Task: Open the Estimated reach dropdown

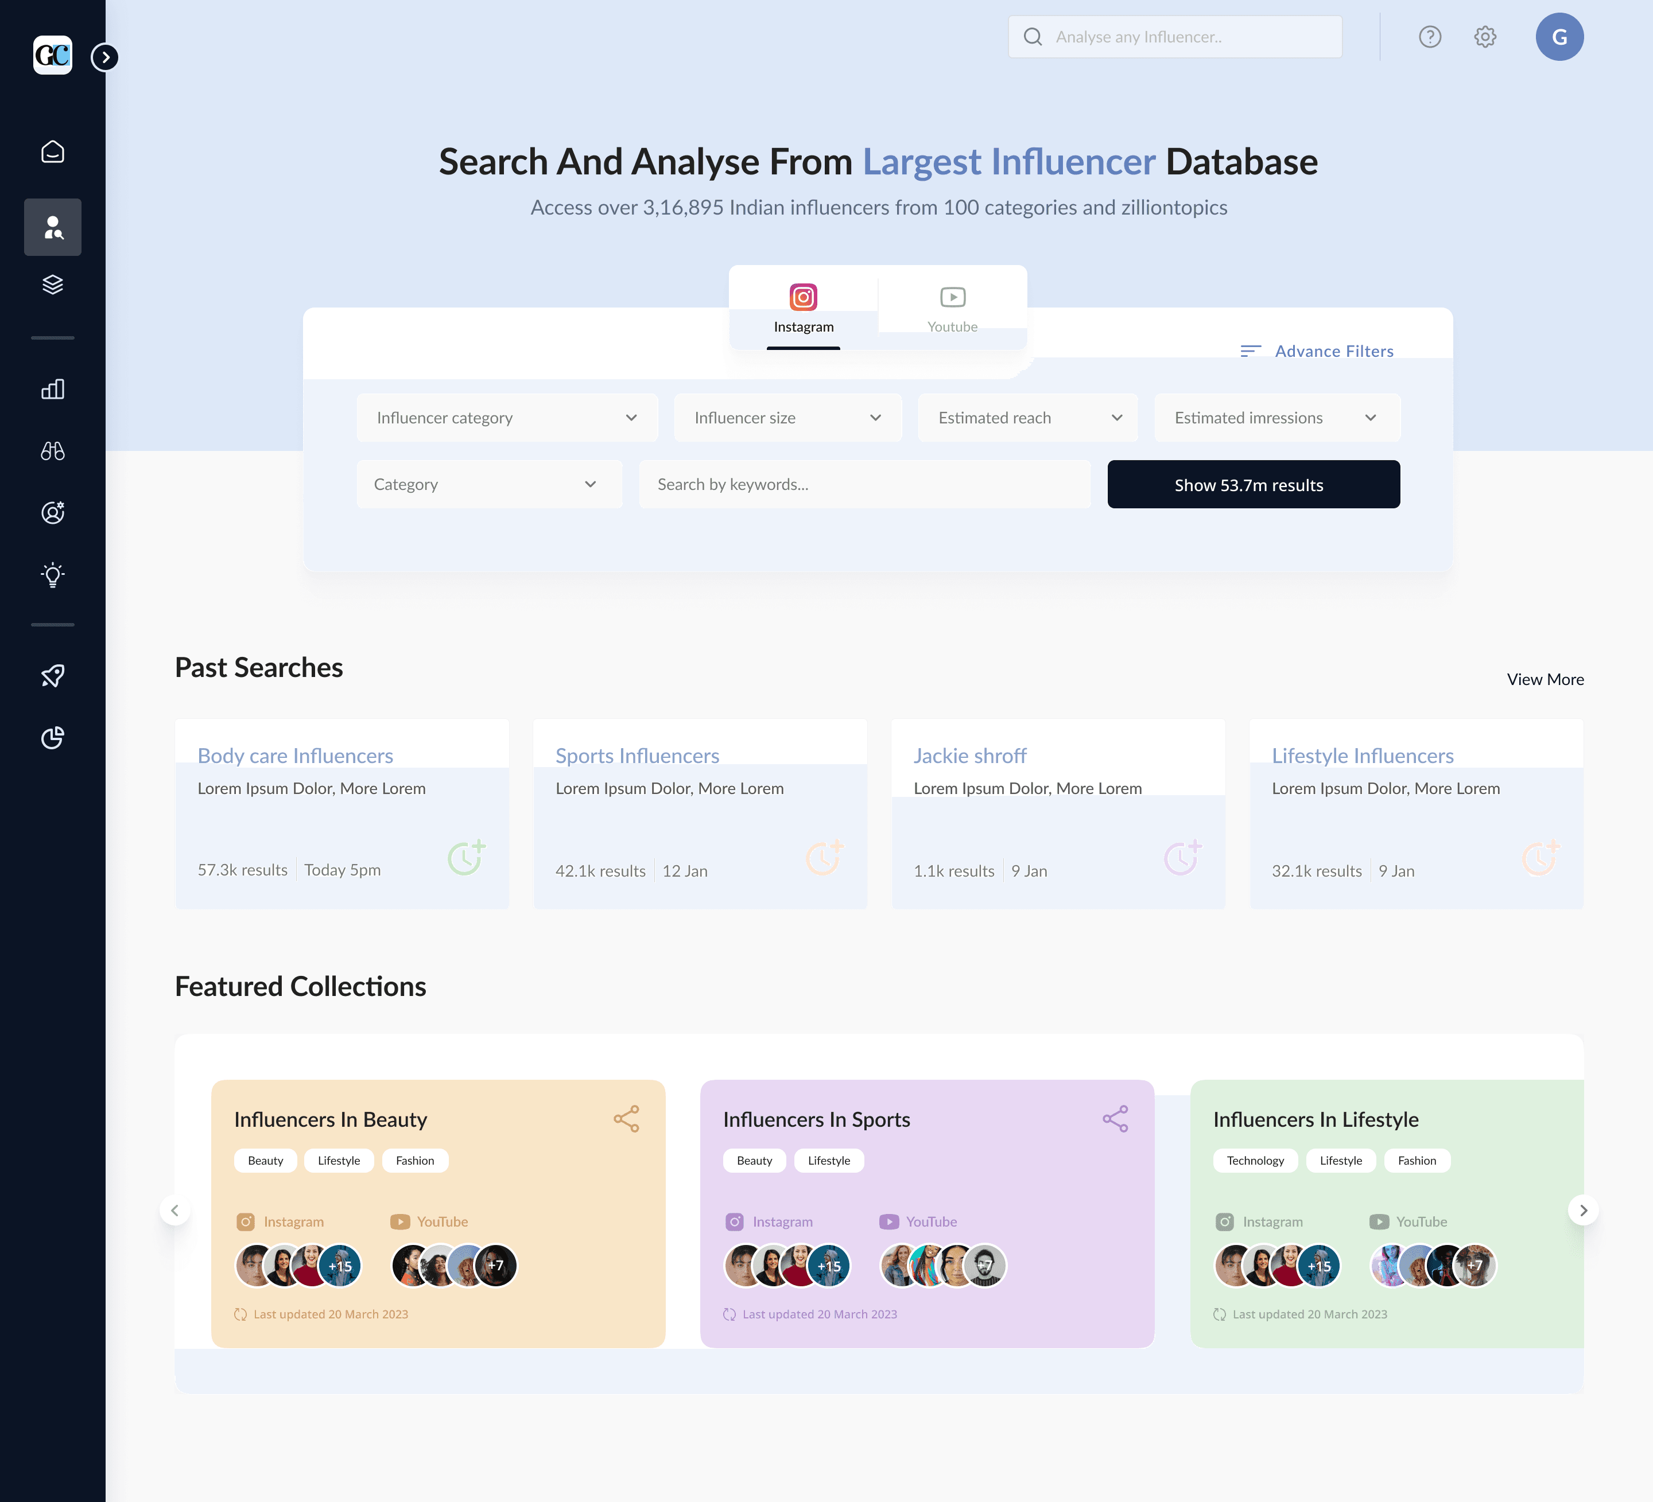Action: (1027, 418)
